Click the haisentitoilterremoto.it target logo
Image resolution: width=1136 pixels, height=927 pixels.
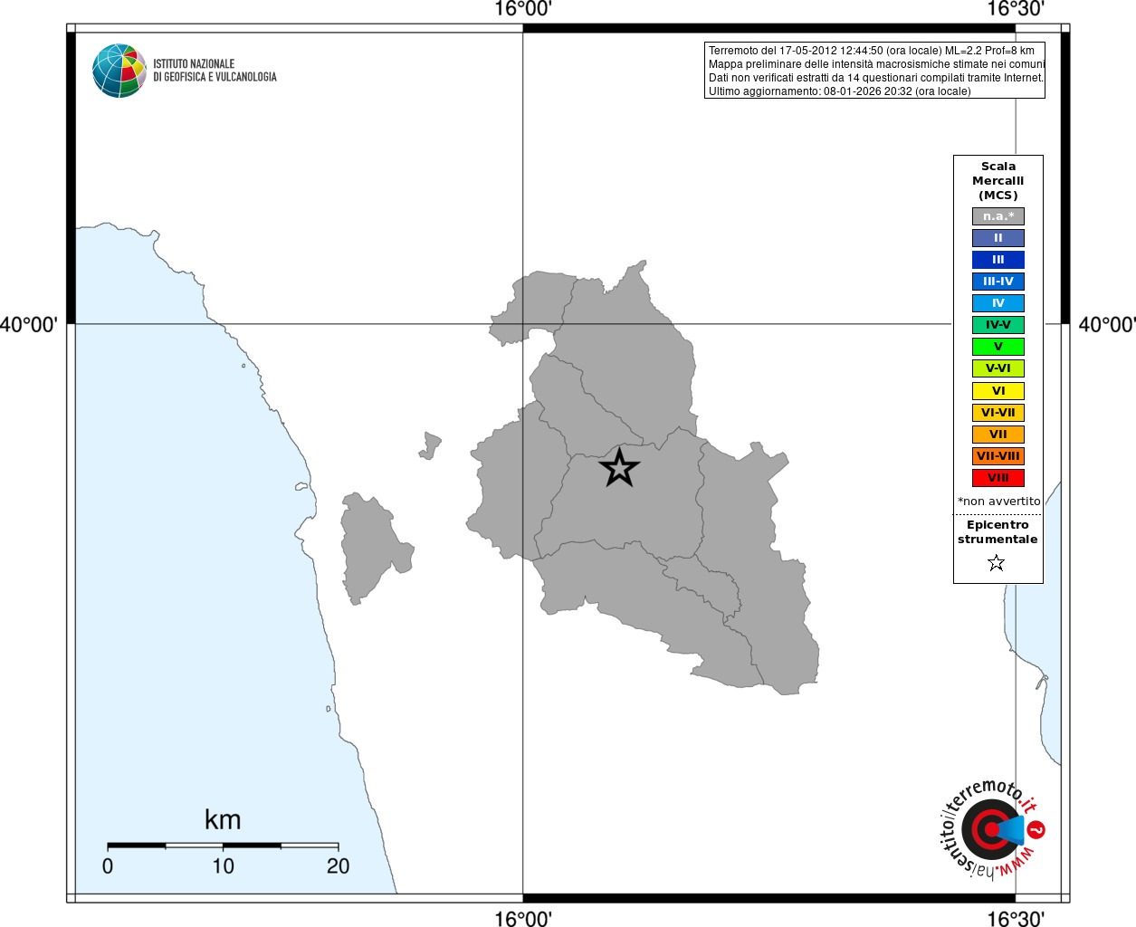click(x=988, y=829)
